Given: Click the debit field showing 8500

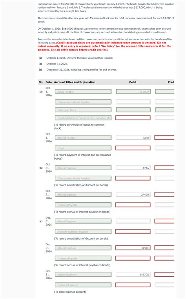Looking at the screenshot, I should tap(133, 248).
